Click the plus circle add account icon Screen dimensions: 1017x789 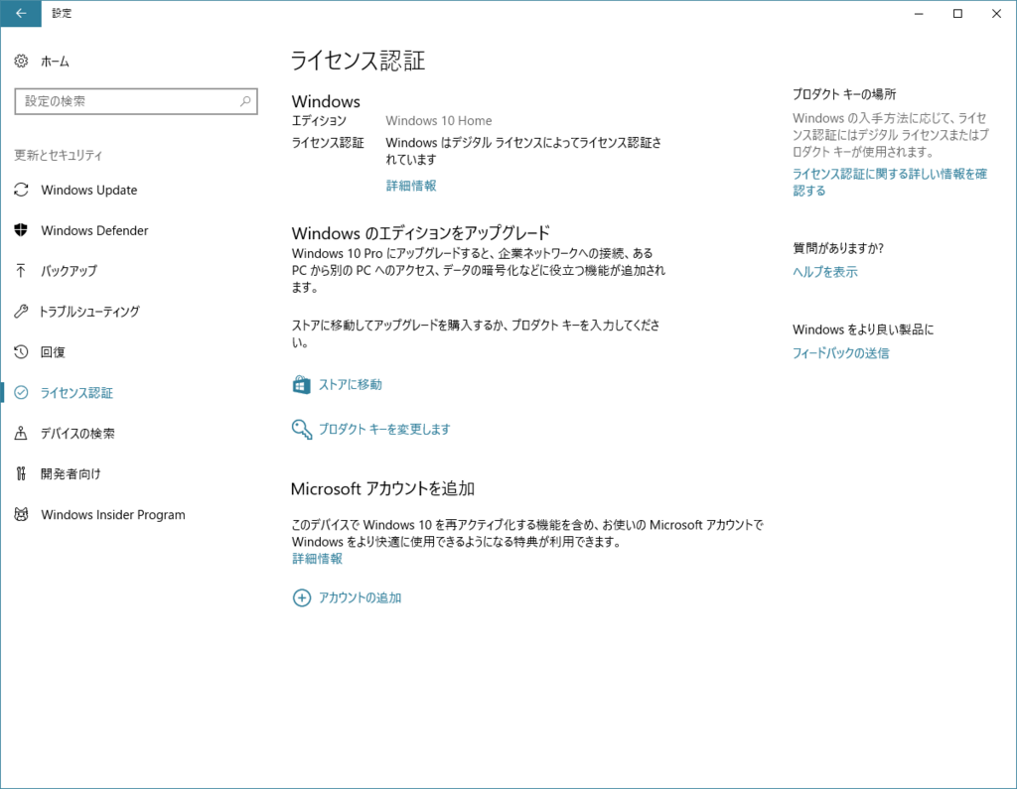point(302,597)
